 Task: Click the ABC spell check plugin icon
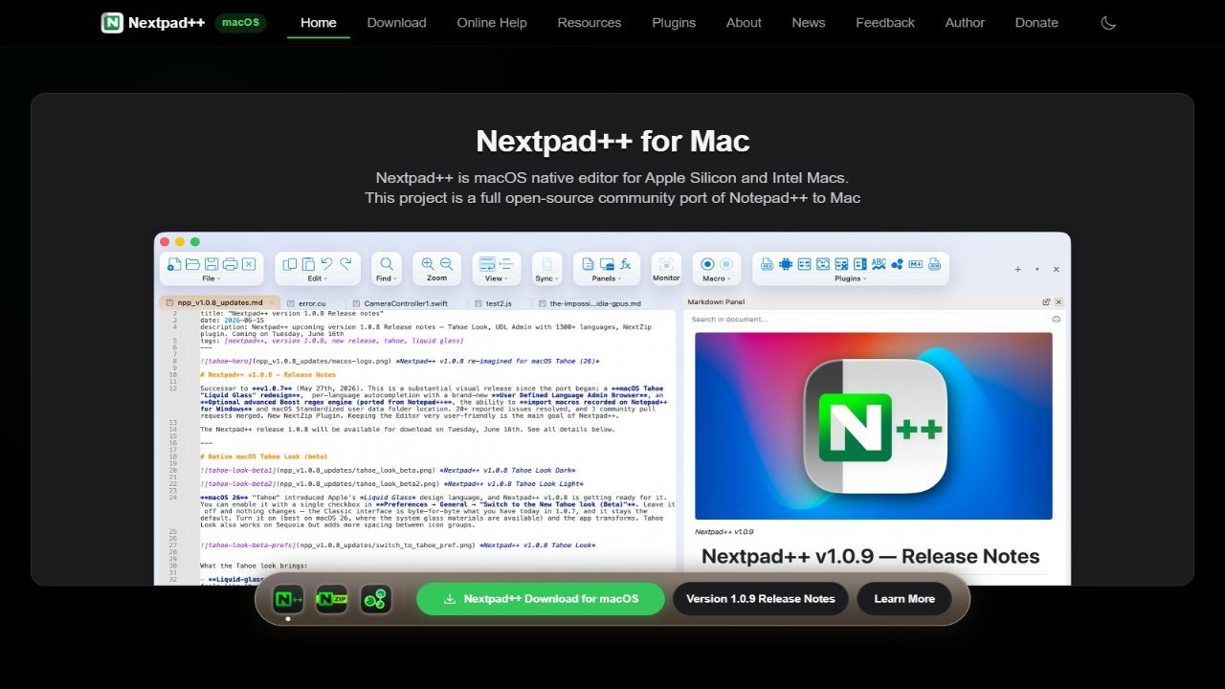click(x=879, y=264)
